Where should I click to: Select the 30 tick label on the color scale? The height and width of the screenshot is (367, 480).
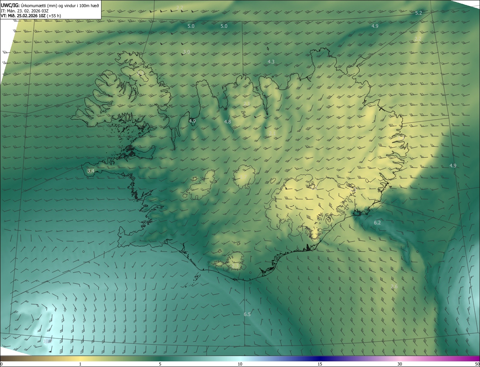[400, 364]
